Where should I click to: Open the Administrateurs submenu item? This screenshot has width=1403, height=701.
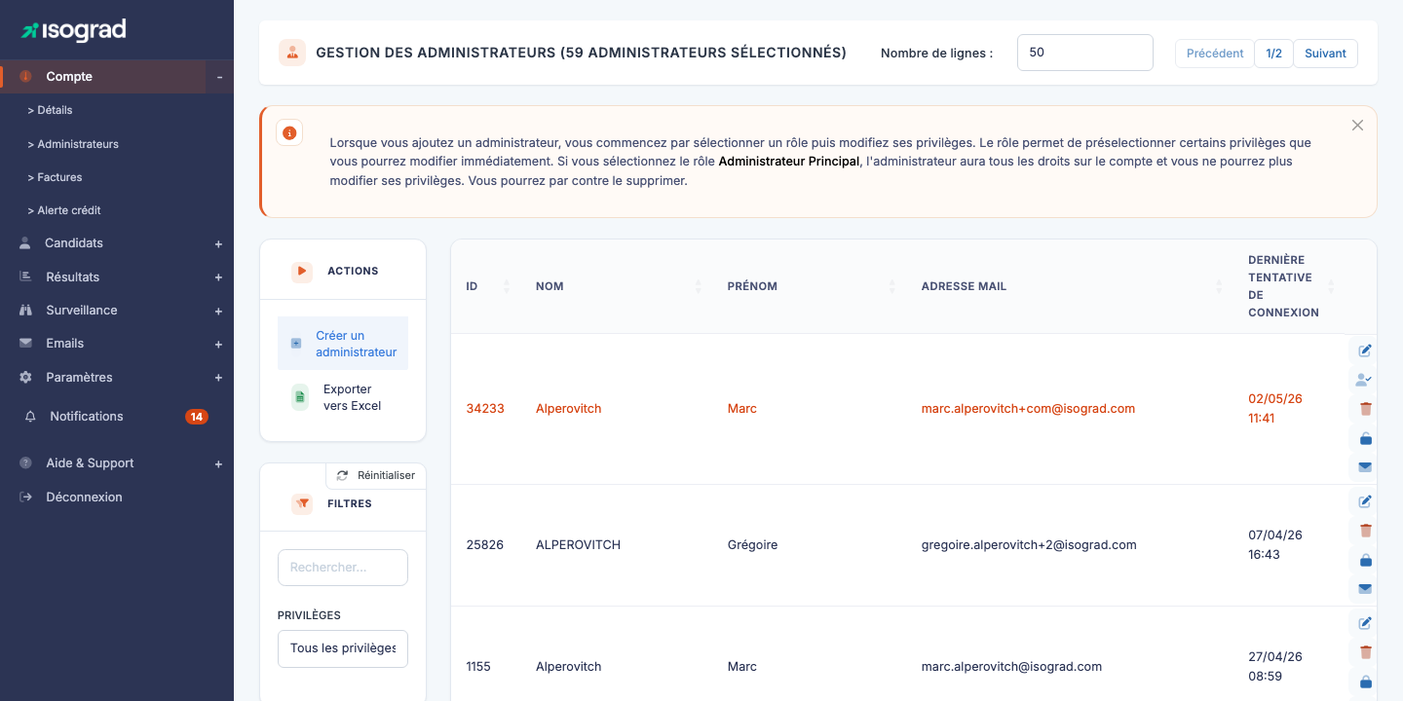(x=73, y=144)
